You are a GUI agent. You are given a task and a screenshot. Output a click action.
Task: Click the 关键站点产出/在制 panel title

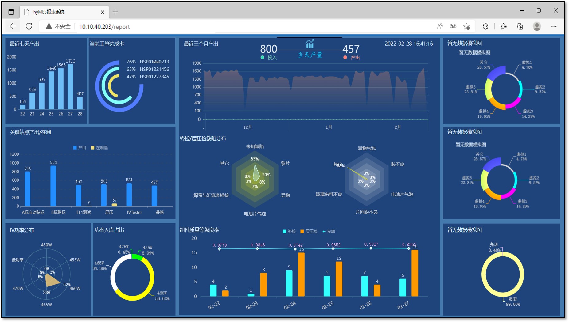point(30,132)
